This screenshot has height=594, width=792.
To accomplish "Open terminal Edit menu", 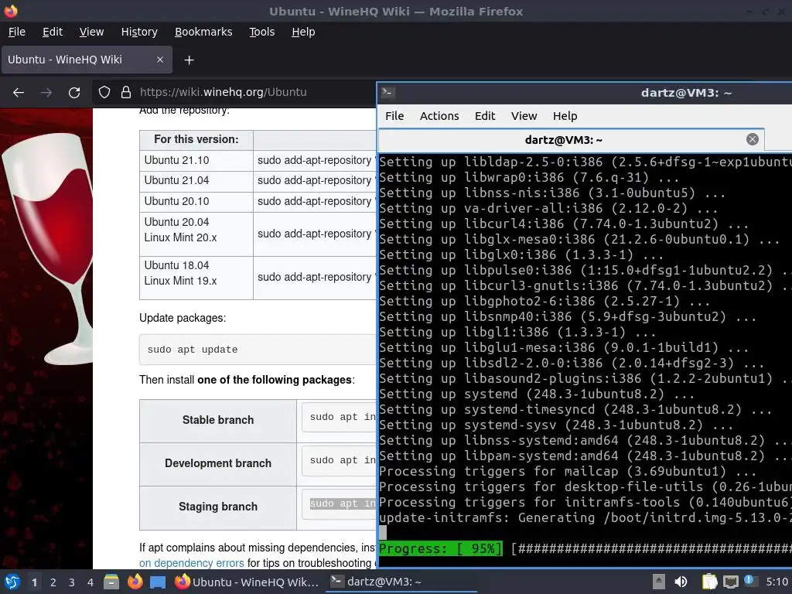I will [485, 116].
